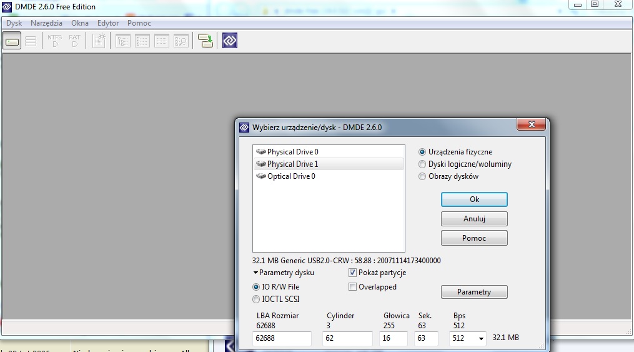This screenshot has width=634, height=352.
Task: Select Physical Drive 0 in the list
Action: (x=329, y=152)
